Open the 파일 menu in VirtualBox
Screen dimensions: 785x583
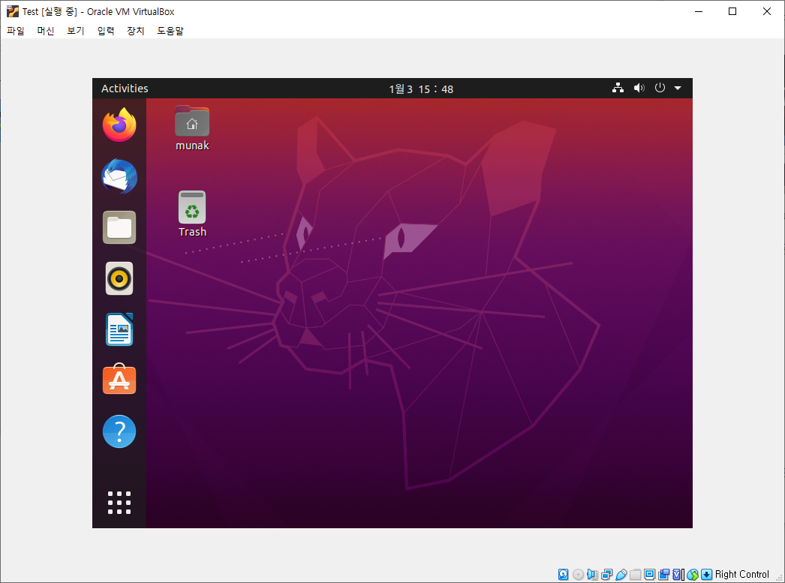point(16,31)
